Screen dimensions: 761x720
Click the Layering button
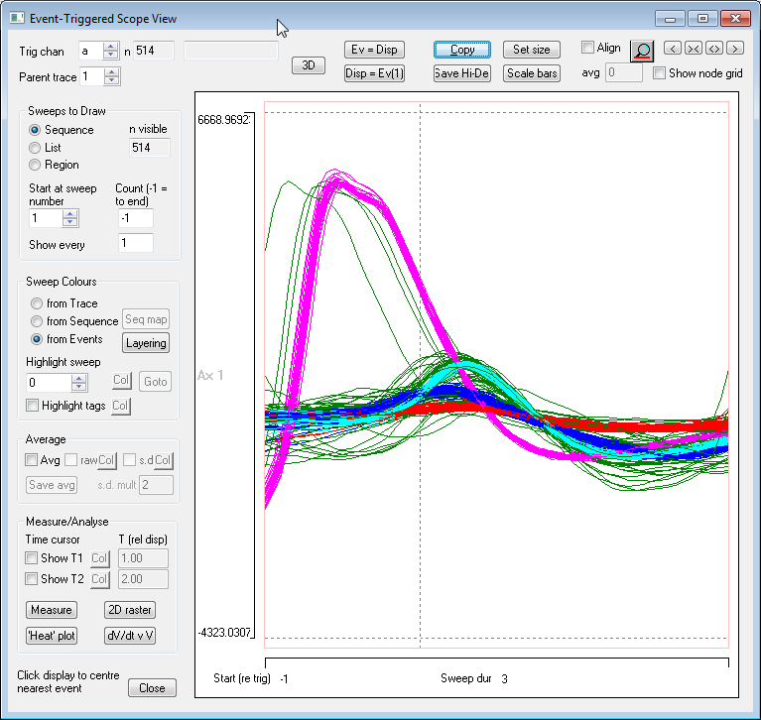[x=146, y=343]
